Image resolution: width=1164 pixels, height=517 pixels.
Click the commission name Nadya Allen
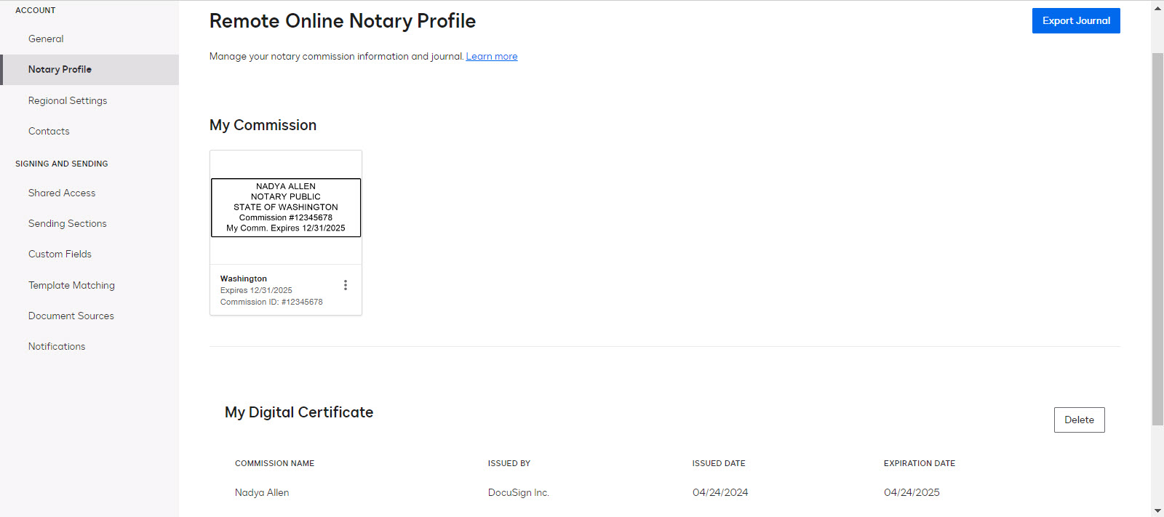(261, 492)
